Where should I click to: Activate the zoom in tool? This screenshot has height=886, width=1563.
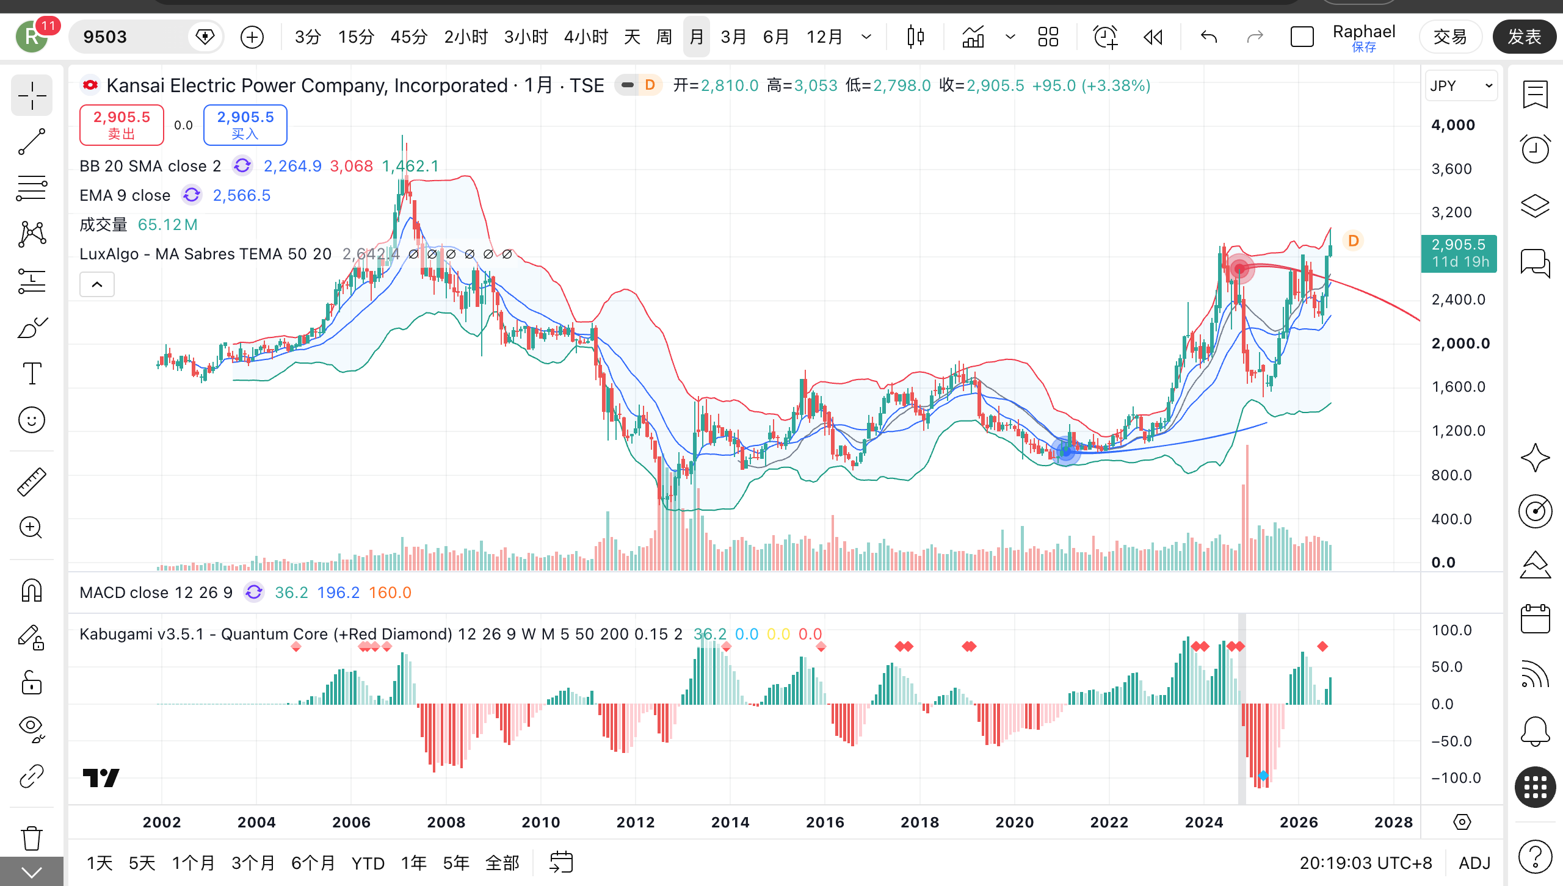32,528
